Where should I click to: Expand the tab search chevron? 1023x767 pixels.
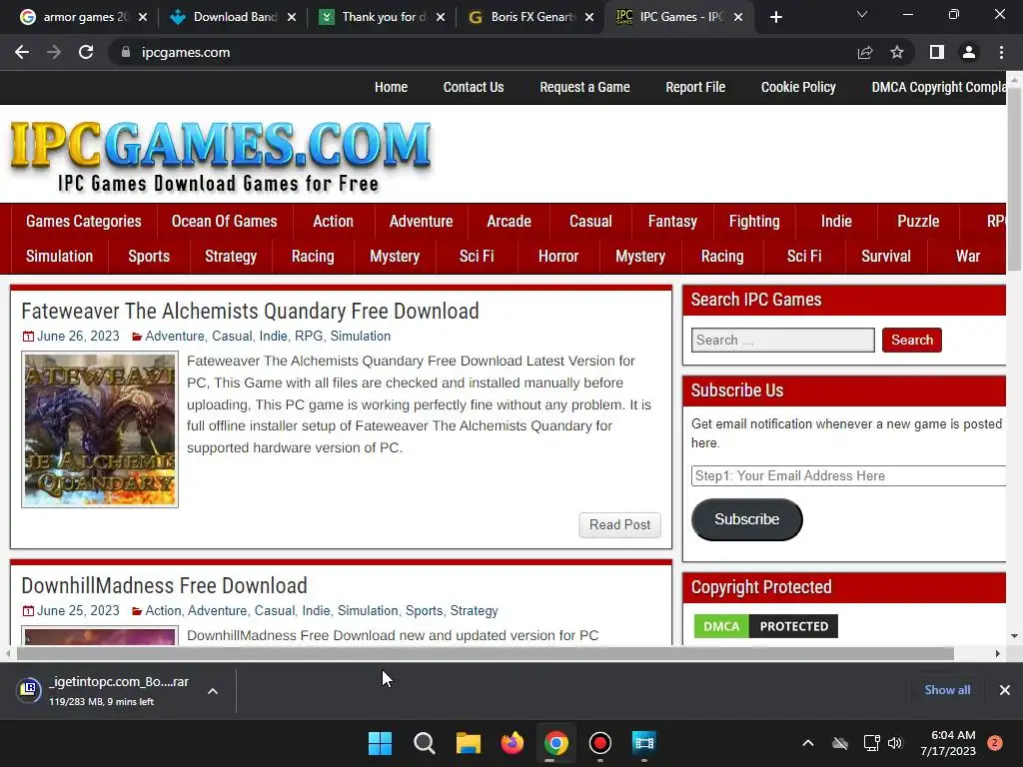coord(862,14)
